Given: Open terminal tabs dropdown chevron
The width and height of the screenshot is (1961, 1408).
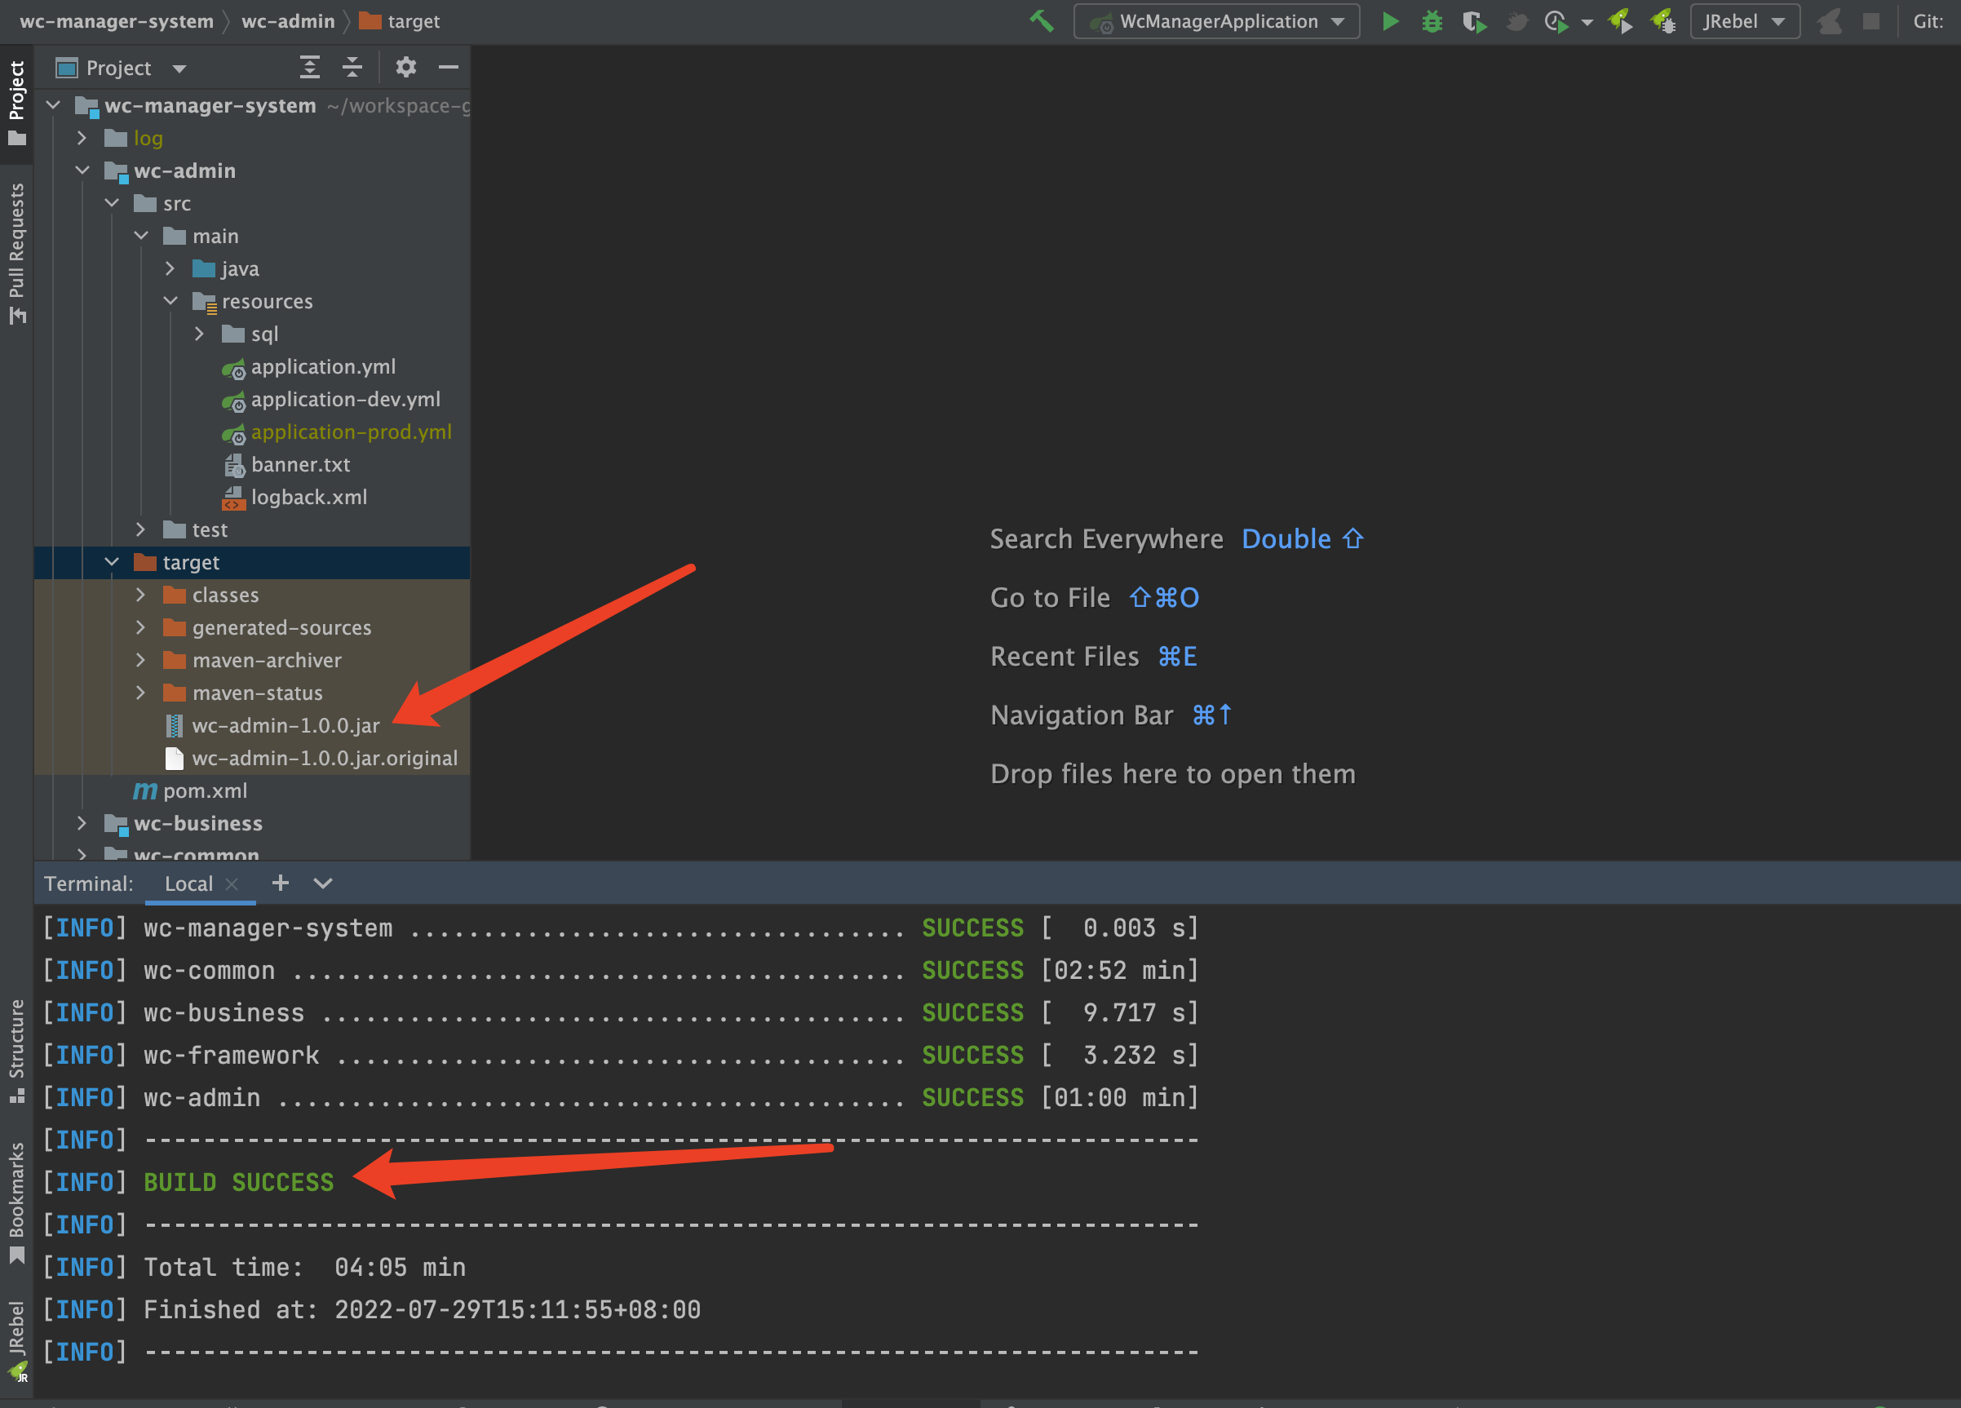Looking at the screenshot, I should tap(322, 883).
